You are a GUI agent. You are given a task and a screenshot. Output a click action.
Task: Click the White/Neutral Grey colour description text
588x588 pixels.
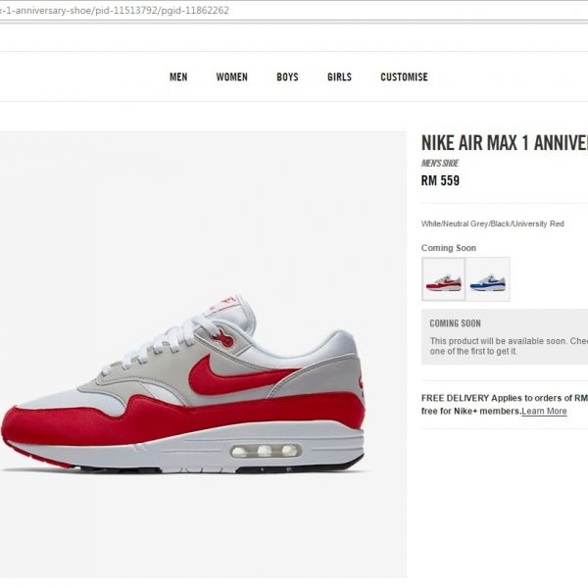(492, 223)
